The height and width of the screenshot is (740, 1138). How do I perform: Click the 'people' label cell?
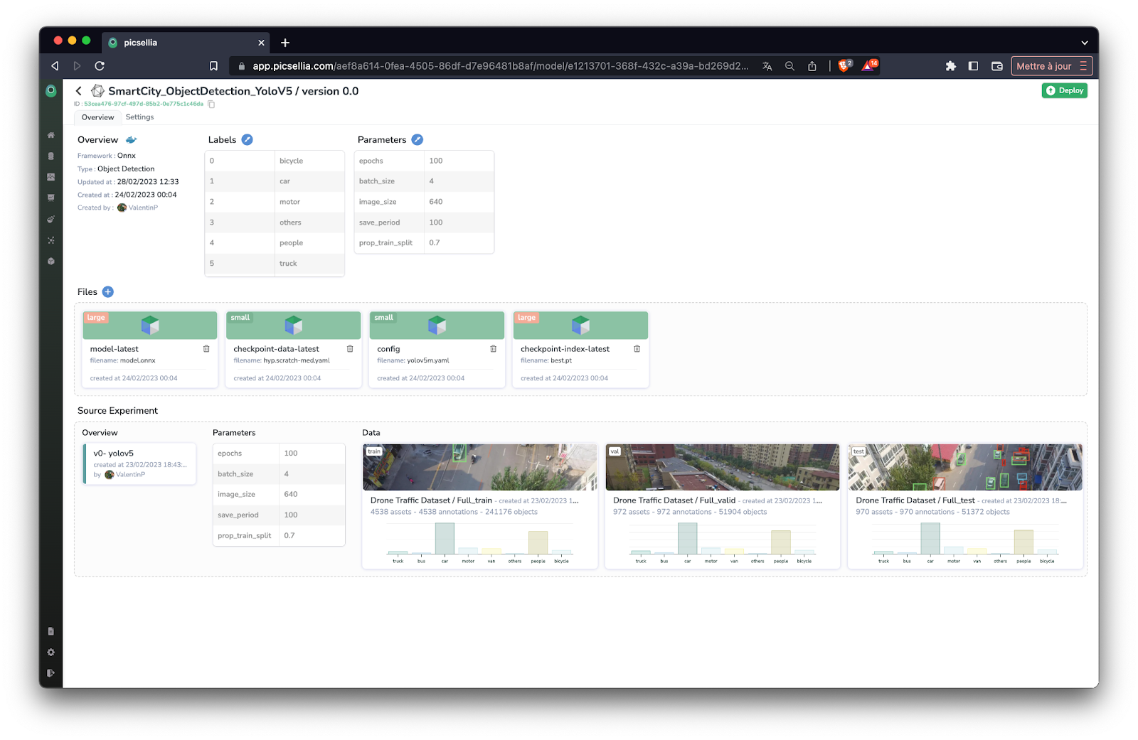(x=309, y=243)
